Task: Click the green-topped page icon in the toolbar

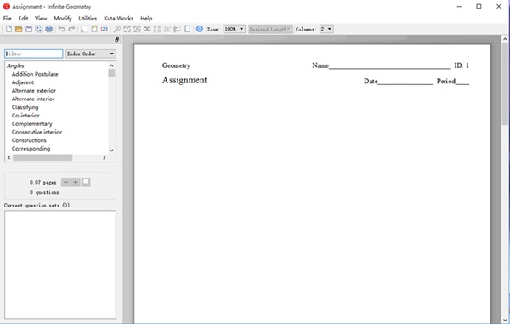Action: (94, 29)
